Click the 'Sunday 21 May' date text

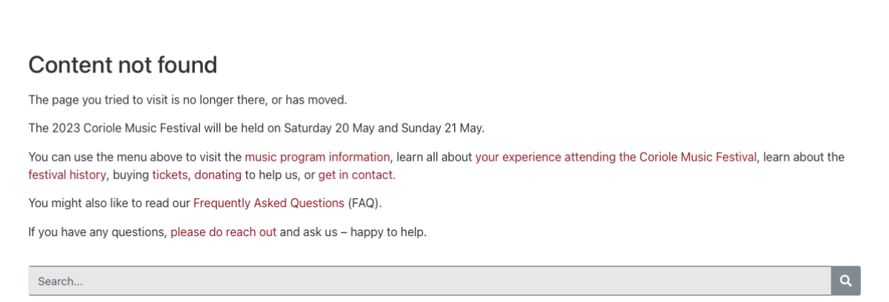[442, 128]
